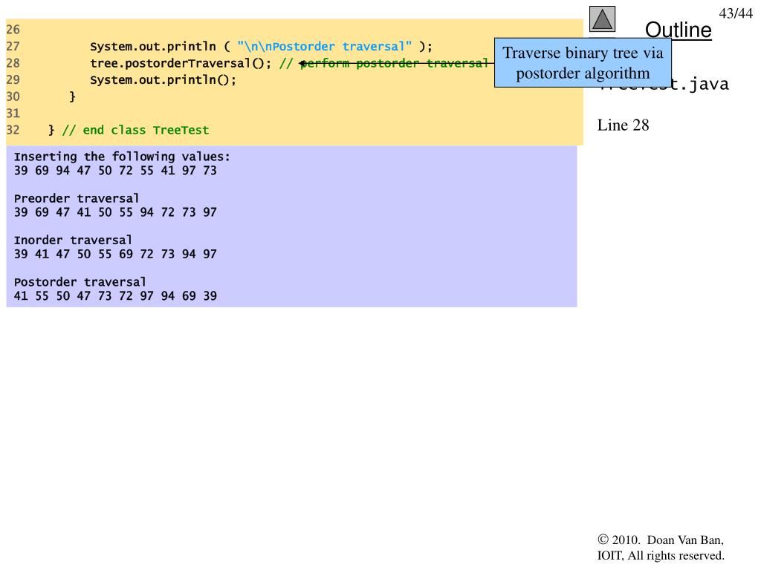Click line number 26 in code listing

[13, 30]
